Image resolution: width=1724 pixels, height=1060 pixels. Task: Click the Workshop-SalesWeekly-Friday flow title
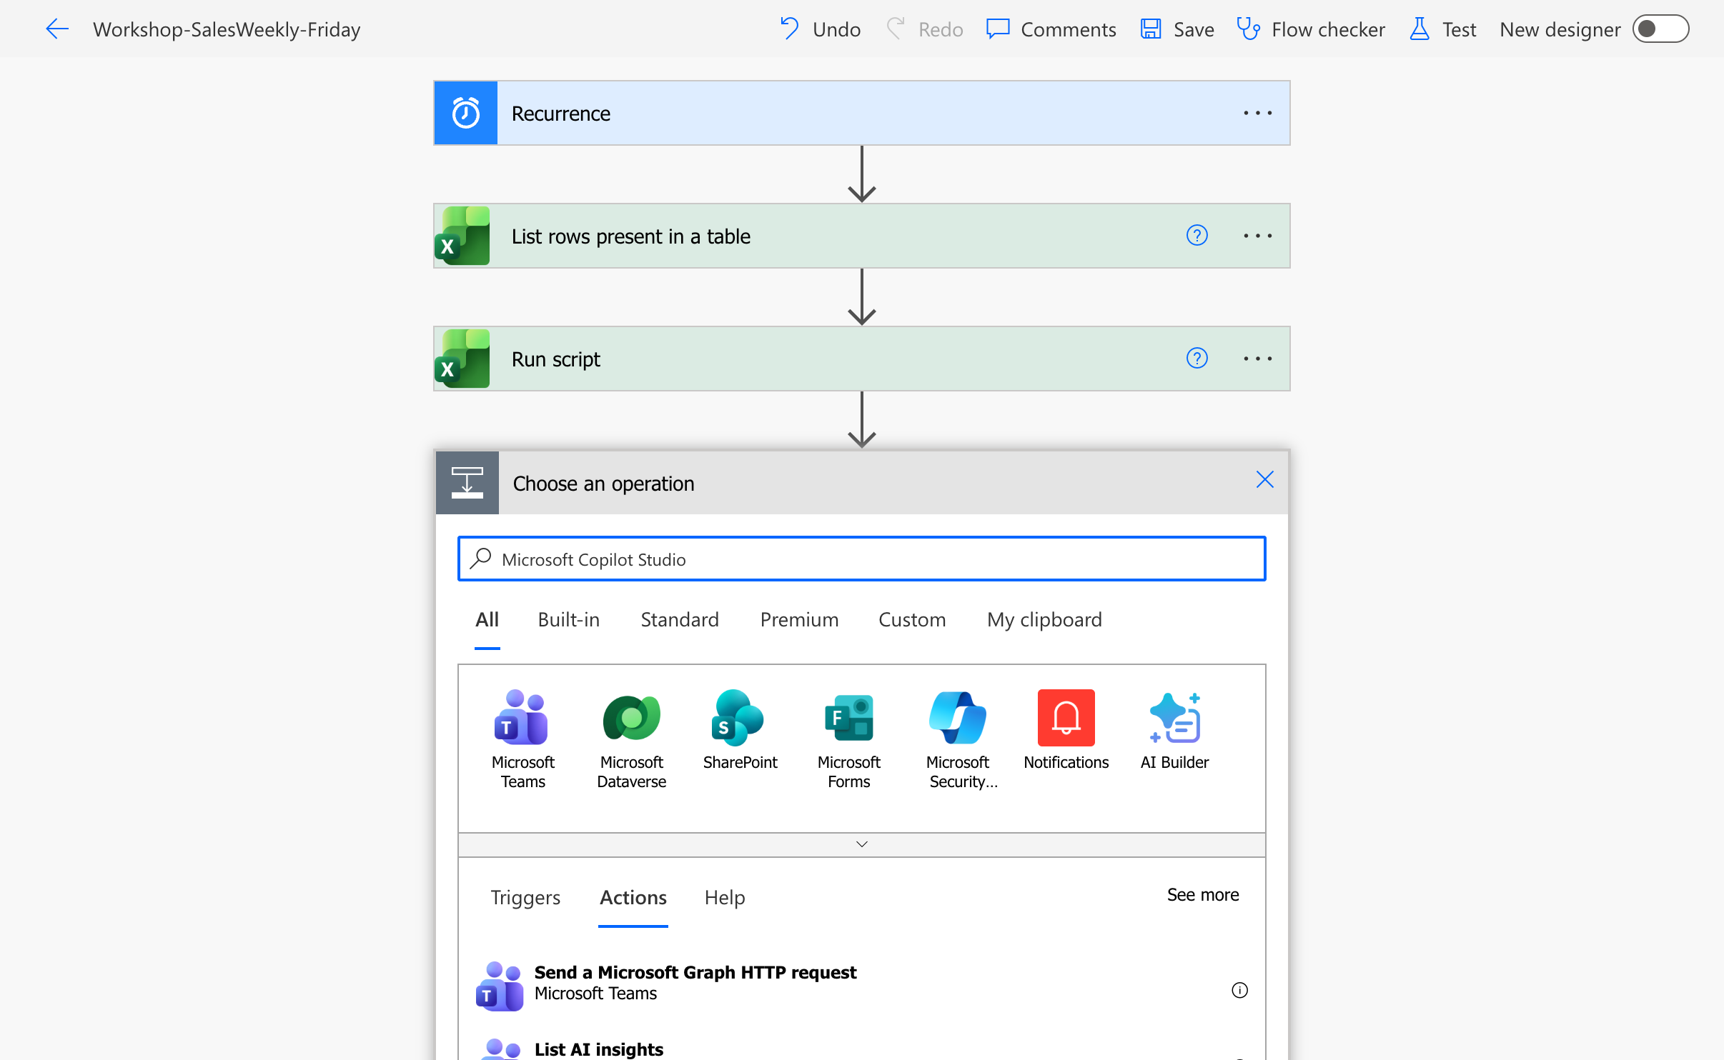coord(227,29)
